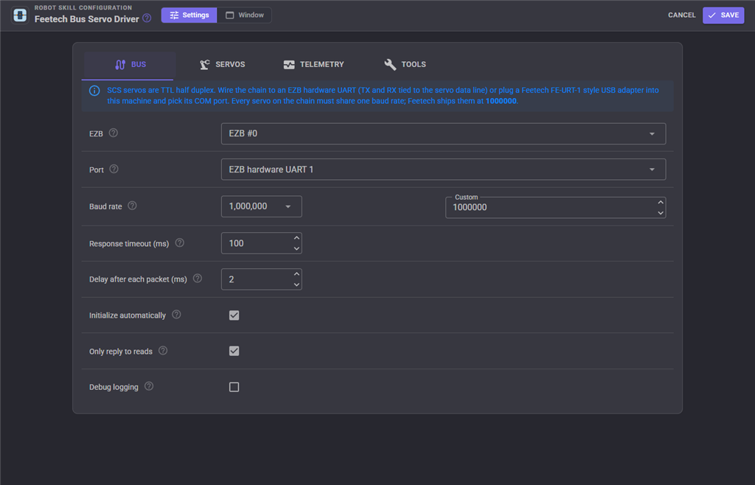Click the bold 1000000 in the info notice

[501, 101]
